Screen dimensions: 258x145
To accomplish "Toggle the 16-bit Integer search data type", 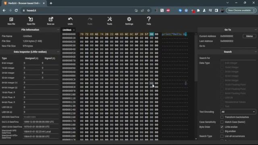I will click(222, 67).
